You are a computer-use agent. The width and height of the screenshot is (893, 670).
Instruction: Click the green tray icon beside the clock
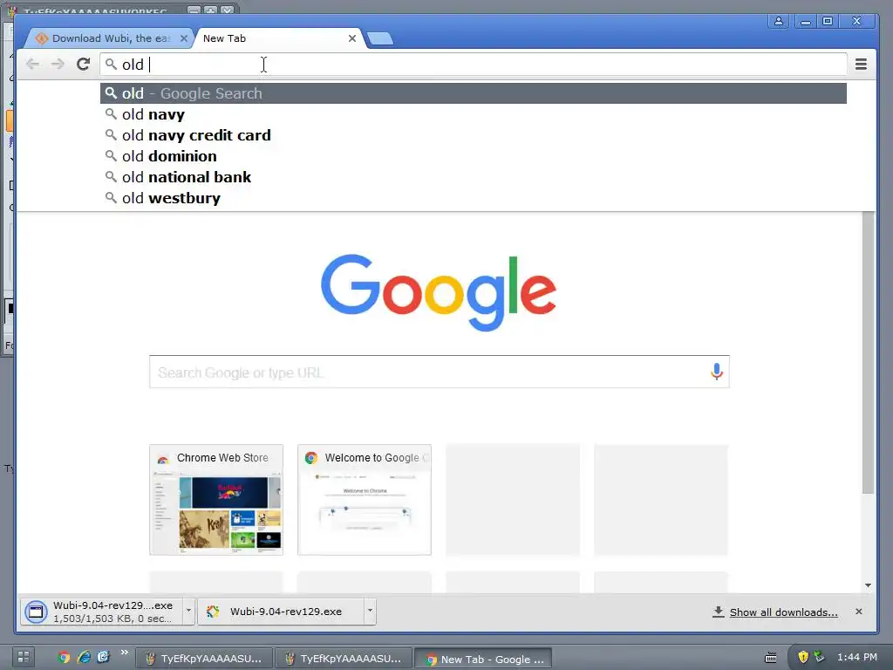click(x=820, y=656)
